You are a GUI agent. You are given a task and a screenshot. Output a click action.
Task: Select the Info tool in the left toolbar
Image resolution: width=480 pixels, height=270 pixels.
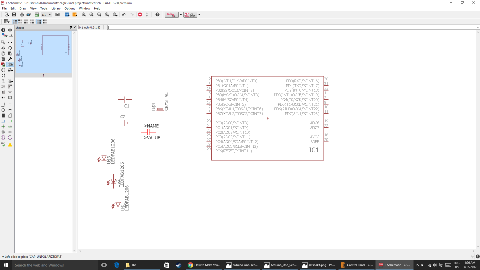point(3,30)
